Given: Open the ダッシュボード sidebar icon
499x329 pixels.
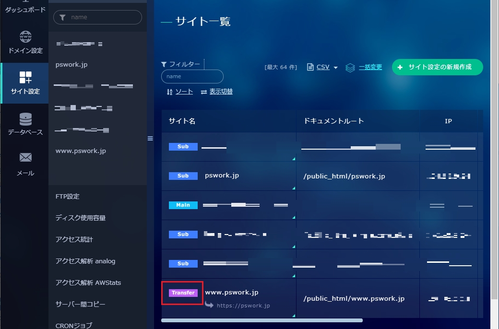Looking at the screenshot, I should click(24, 5).
